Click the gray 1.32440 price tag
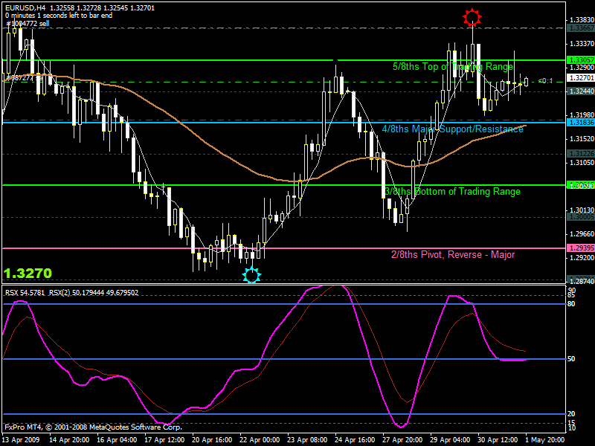The height and width of the screenshot is (446, 595). coord(580,91)
